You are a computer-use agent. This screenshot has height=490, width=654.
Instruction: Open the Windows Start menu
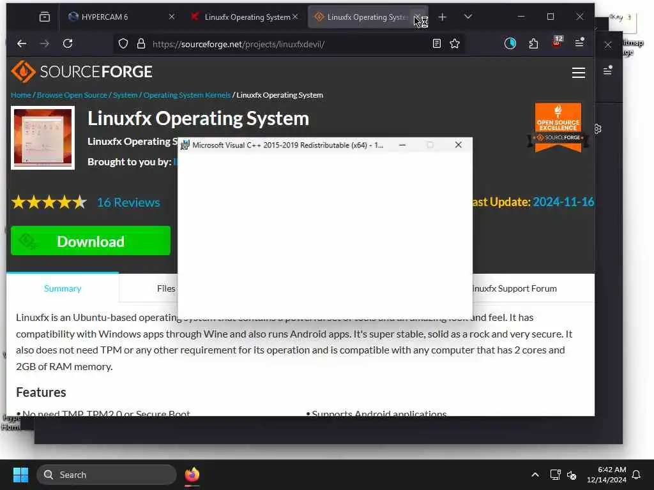(x=20, y=475)
